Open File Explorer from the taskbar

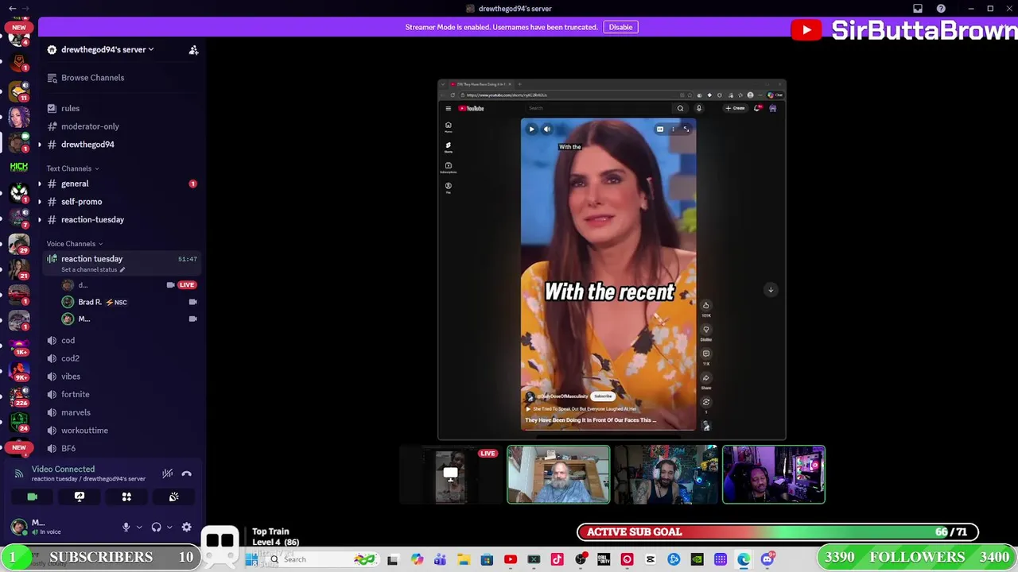(464, 560)
